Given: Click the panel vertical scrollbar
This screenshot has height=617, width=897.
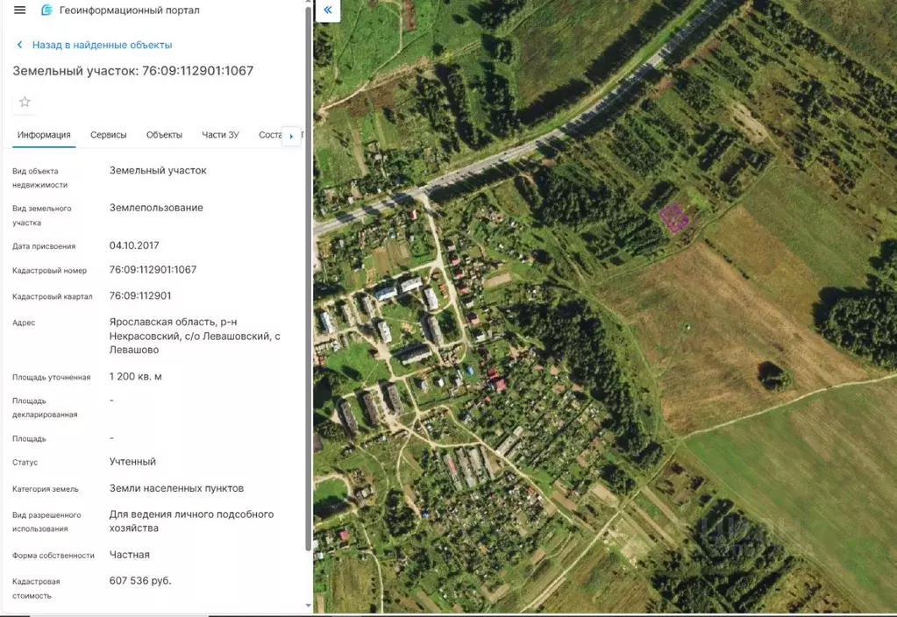Looking at the screenshot, I should tap(309, 279).
